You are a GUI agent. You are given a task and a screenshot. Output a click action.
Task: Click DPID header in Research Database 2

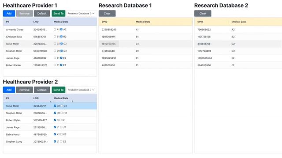[x=200, y=22]
